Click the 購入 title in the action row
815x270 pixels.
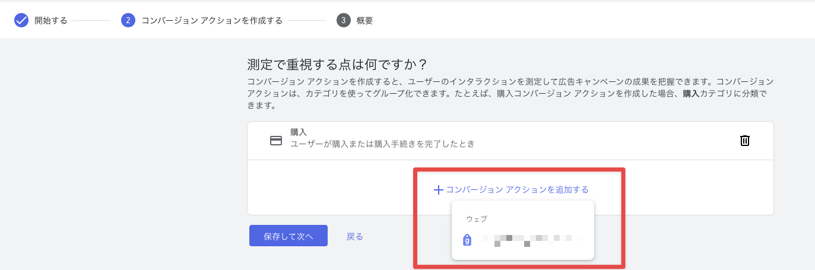tap(299, 132)
